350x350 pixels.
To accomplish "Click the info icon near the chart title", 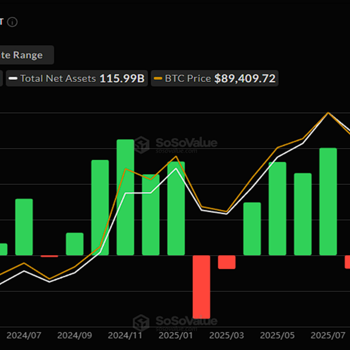I will [x=12, y=22].
